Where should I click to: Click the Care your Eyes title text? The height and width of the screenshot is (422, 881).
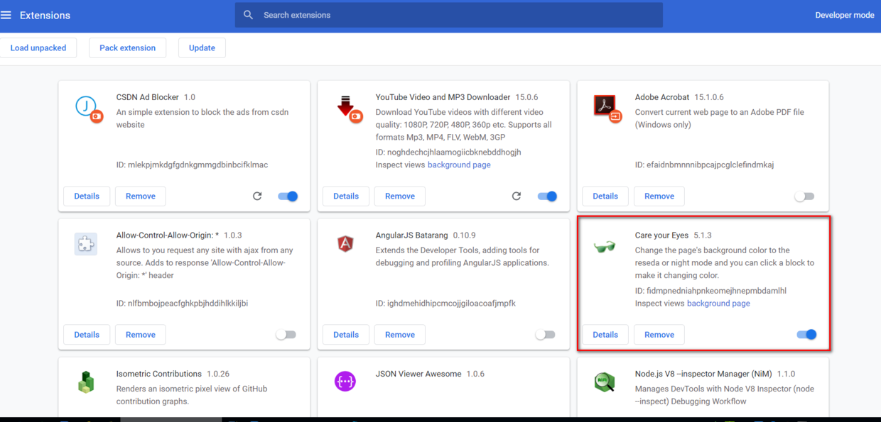click(x=661, y=235)
